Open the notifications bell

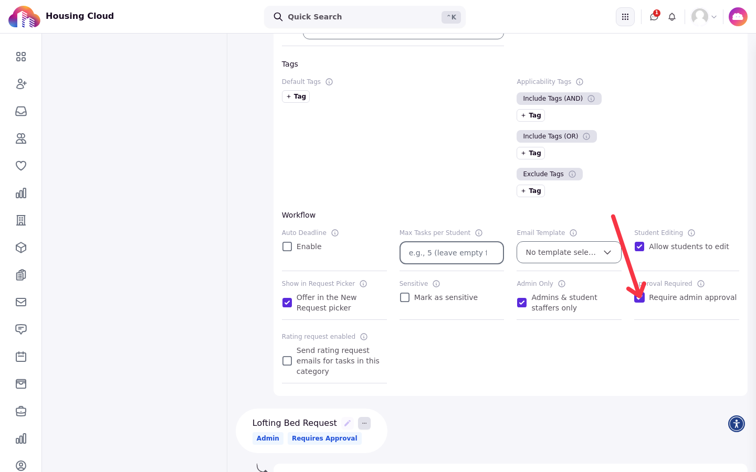click(672, 17)
